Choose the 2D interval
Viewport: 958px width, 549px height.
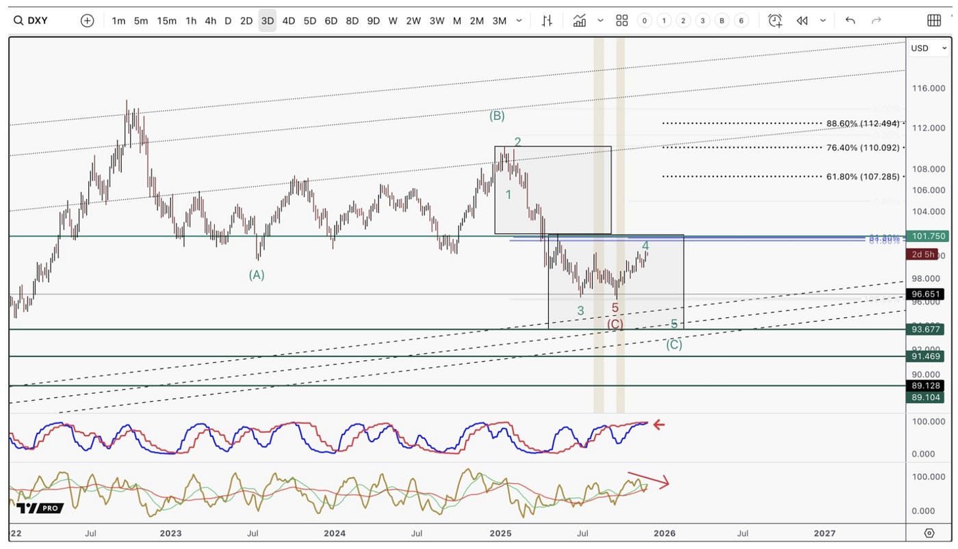[246, 21]
